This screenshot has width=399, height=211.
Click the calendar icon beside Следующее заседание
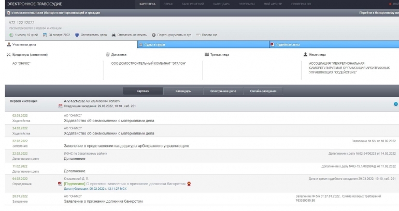click(60, 106)
